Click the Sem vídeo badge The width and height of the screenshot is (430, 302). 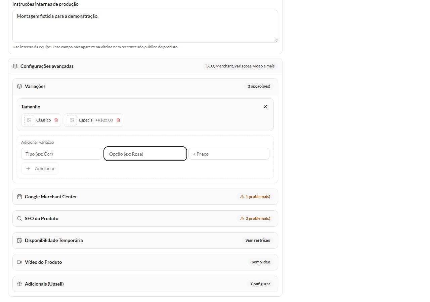[261, 262]
